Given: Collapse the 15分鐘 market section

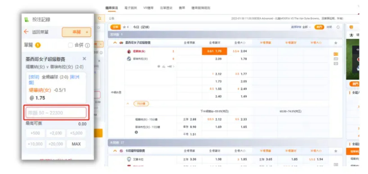Looking at the screenshot, I should click(127, 104).
